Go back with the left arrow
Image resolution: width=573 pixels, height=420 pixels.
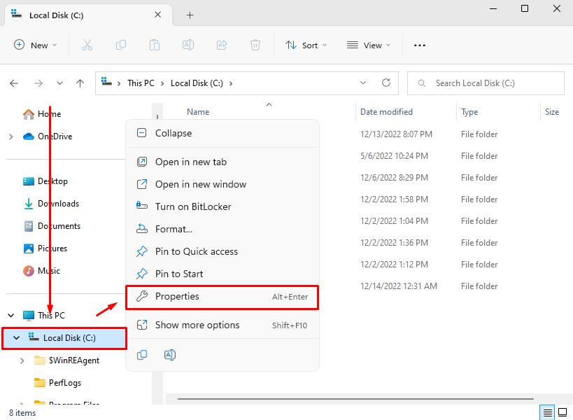pos(14,83)
